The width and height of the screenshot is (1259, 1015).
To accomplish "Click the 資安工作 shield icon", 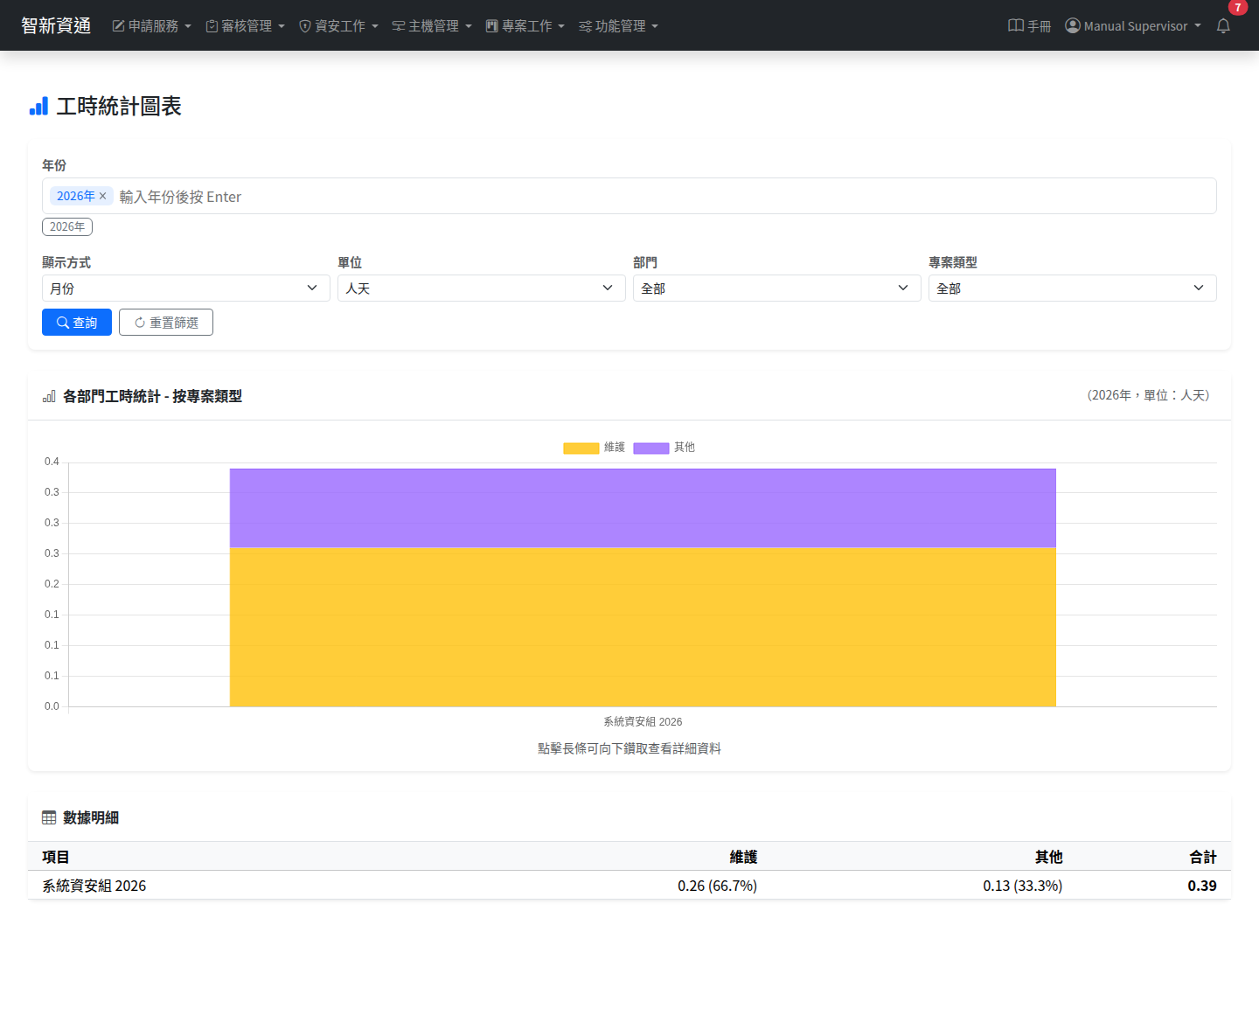I will coord(305,26).
